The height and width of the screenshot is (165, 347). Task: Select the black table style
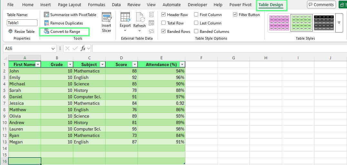pyautogui.click(x=324, y=23)
